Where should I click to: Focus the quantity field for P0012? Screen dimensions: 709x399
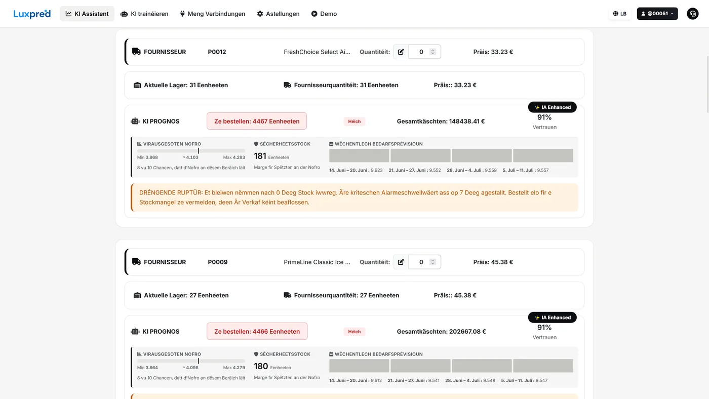[421, 52]
